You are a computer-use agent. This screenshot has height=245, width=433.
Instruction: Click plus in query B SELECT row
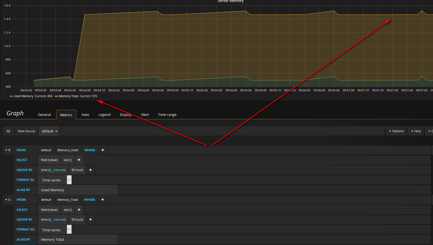click(79, 160)
